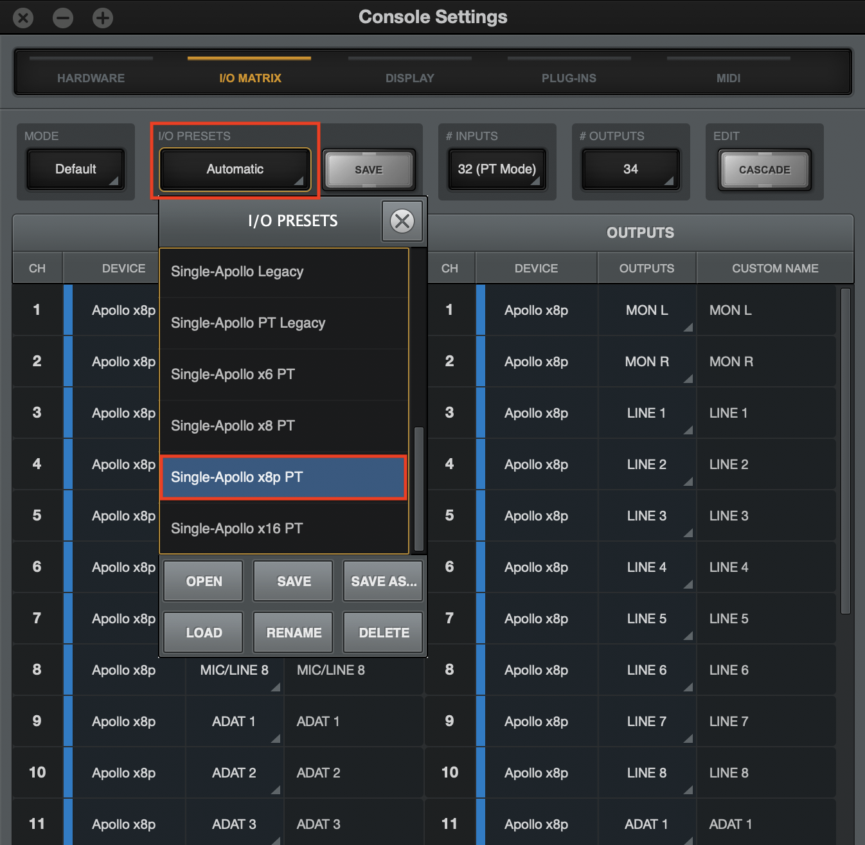Click the SAVE AS... button in the popup
865x845 pixels.
click(x=382, y=581)
